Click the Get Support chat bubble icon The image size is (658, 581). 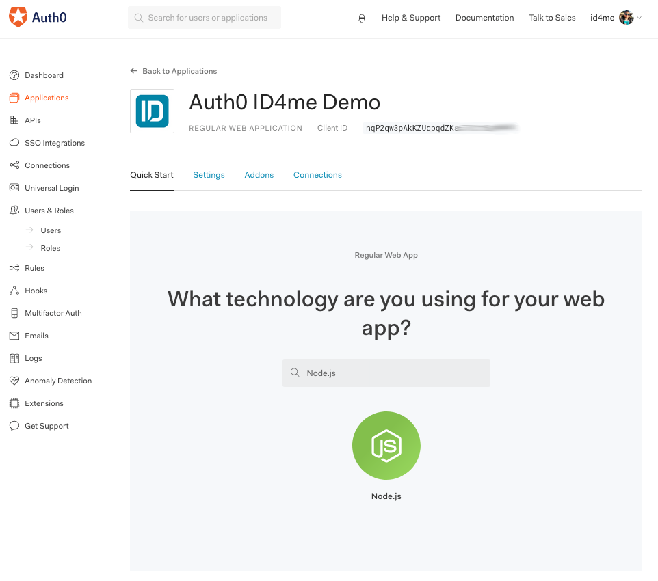click(14, 426)
